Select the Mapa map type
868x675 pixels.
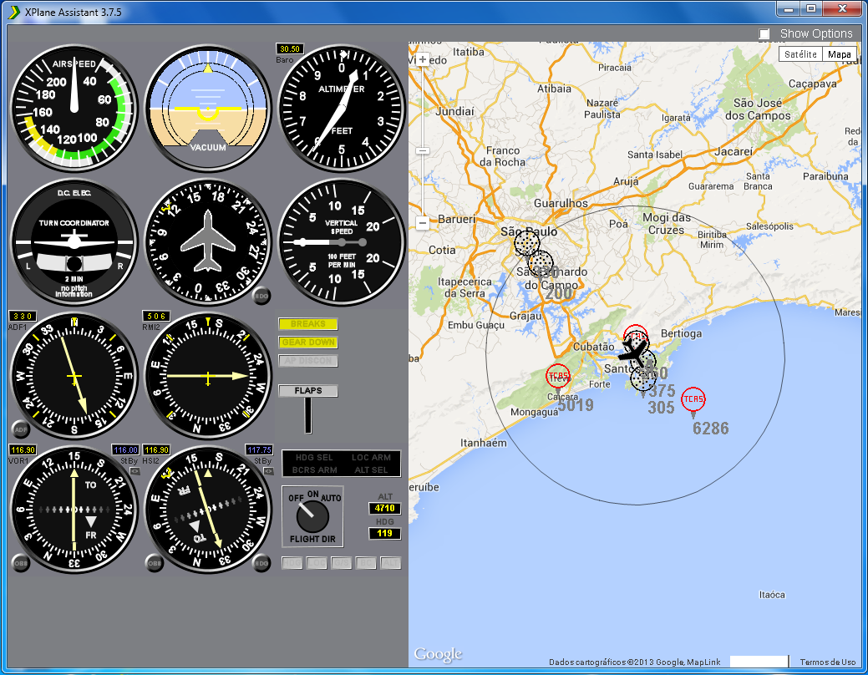[839, 54]
